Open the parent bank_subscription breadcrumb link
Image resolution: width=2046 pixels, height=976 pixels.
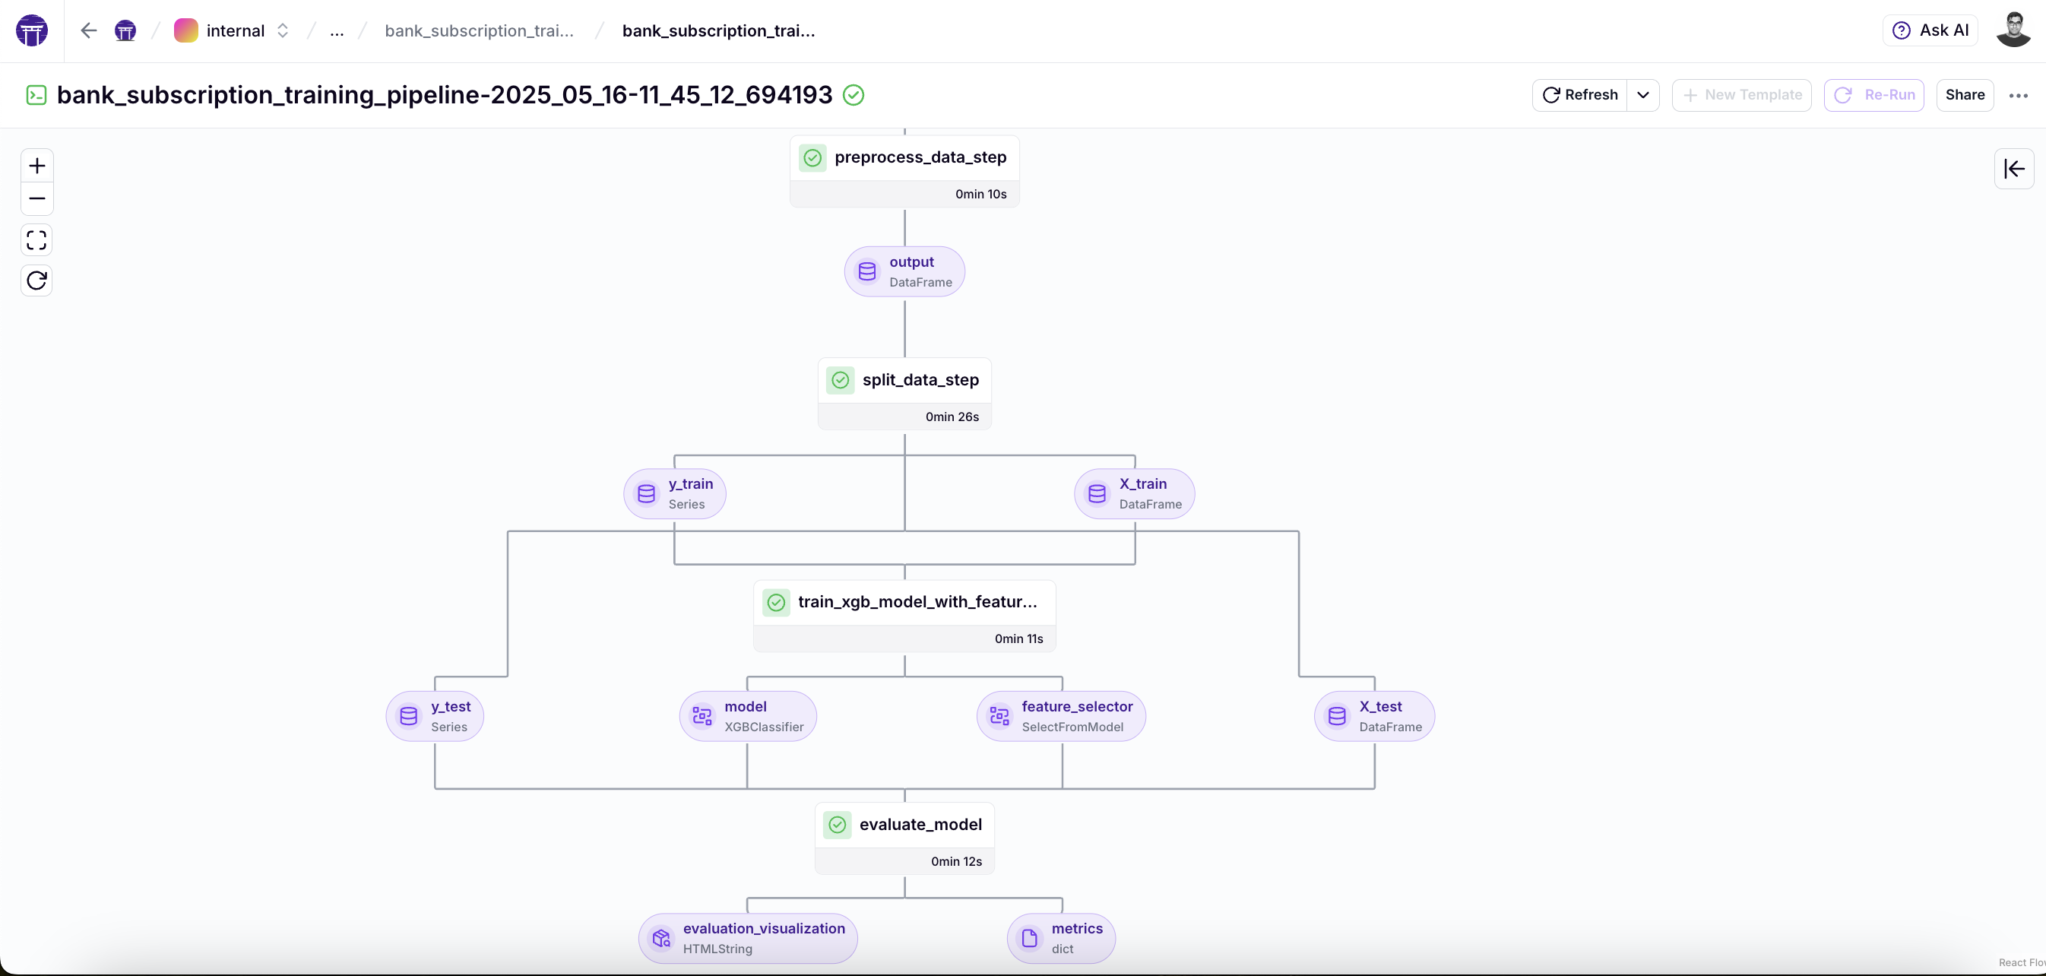tap(479, 30)
